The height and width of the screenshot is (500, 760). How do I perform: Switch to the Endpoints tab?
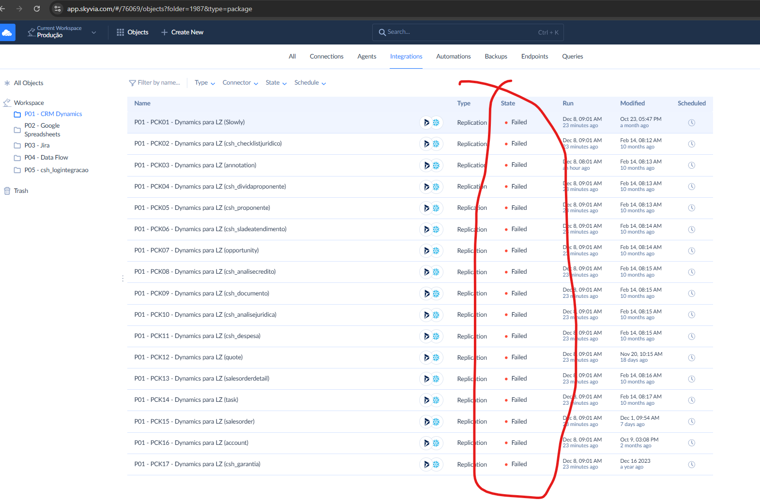point(534,57)
